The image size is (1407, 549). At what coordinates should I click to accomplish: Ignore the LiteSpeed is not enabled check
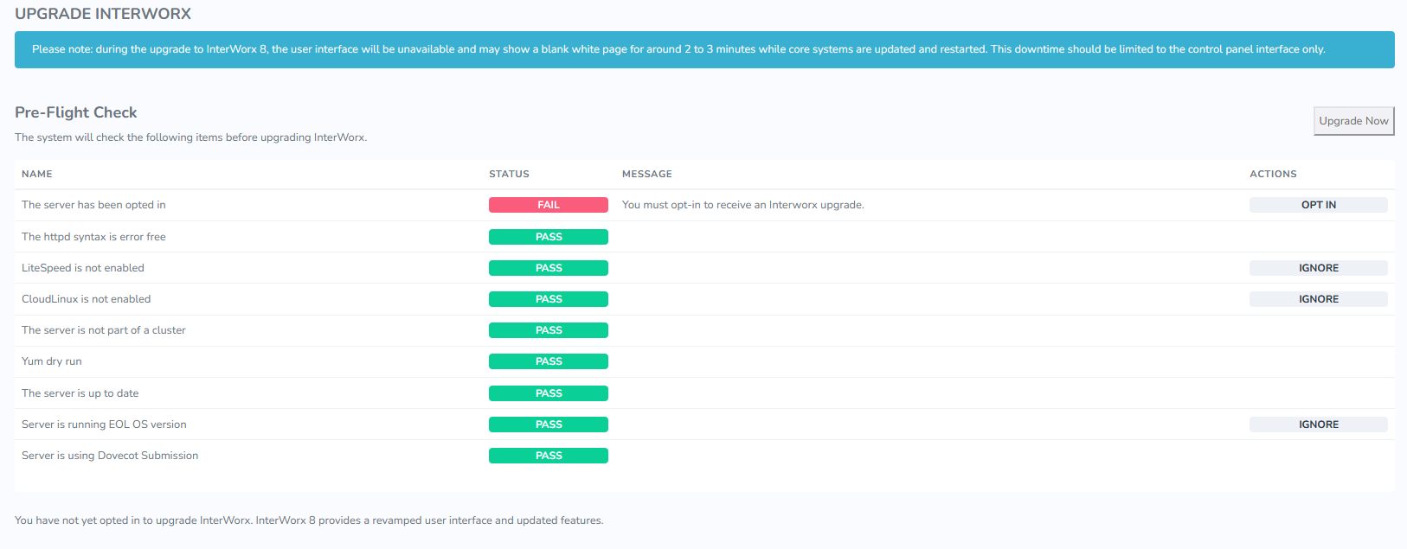1318,268
